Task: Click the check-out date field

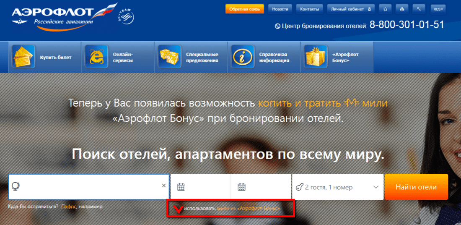Action: 261,187
